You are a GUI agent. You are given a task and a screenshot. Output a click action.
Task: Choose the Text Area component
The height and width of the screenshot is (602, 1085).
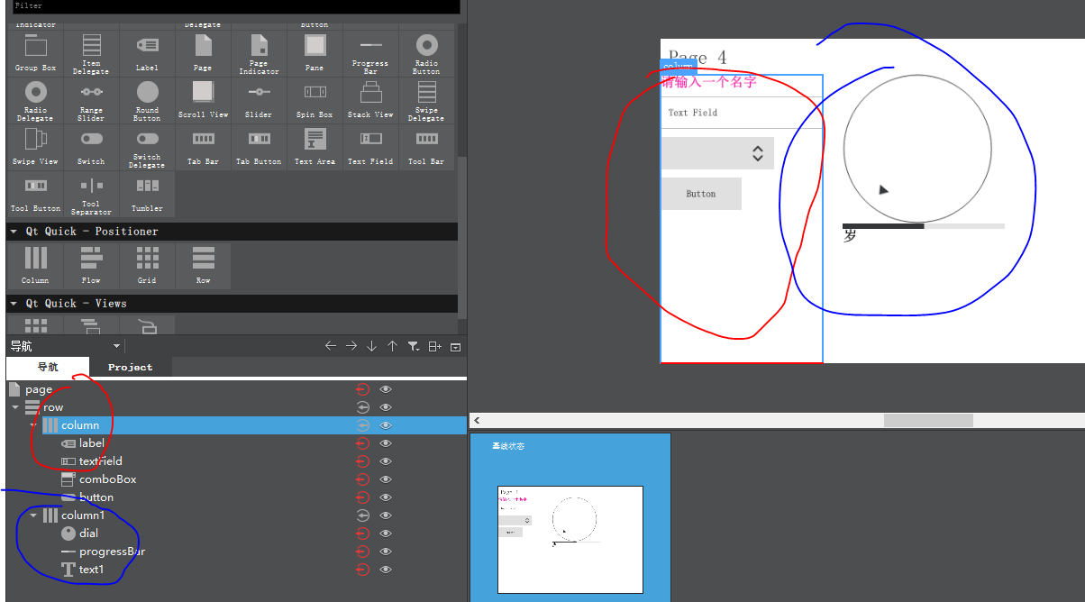pos(315,147)
